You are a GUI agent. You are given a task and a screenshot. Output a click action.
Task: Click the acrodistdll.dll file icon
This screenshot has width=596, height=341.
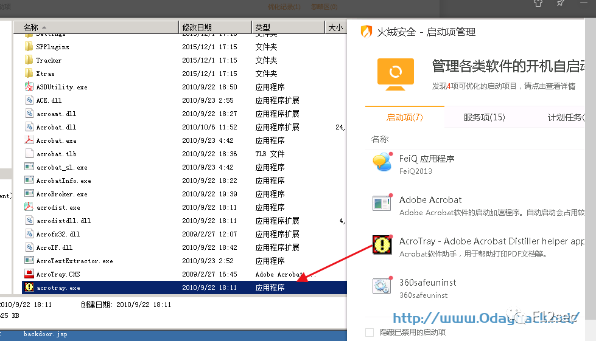tap(29, 221)
